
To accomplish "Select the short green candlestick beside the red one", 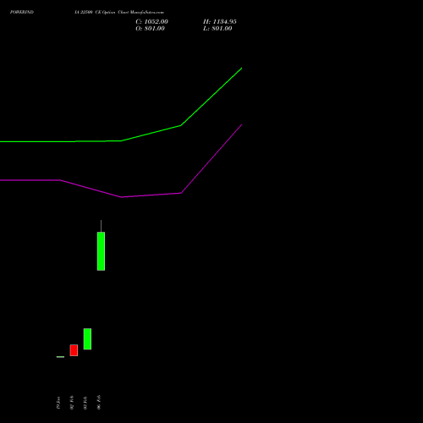I will click(x=87, y=339).
